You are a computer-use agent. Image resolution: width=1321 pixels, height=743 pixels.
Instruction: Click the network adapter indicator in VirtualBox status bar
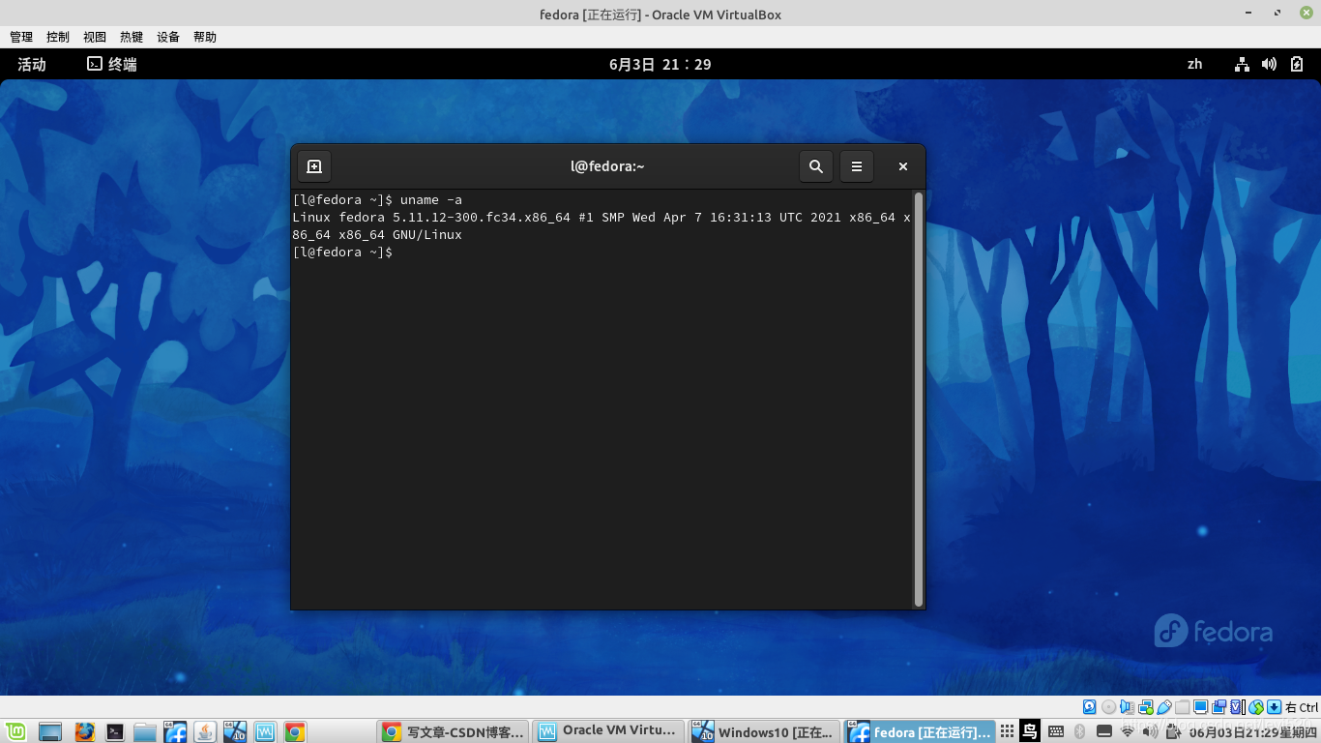1145,707
